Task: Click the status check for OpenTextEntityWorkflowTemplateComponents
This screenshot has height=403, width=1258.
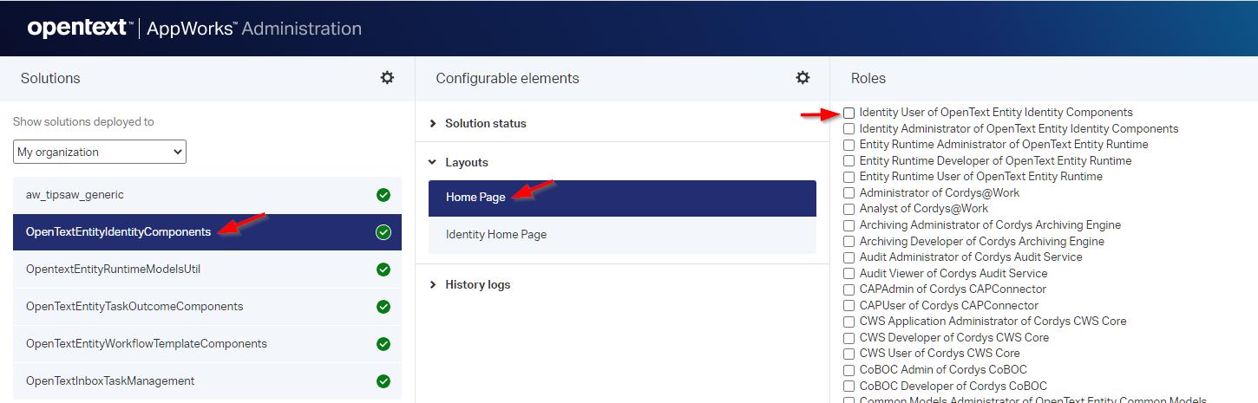Action: 383,344
